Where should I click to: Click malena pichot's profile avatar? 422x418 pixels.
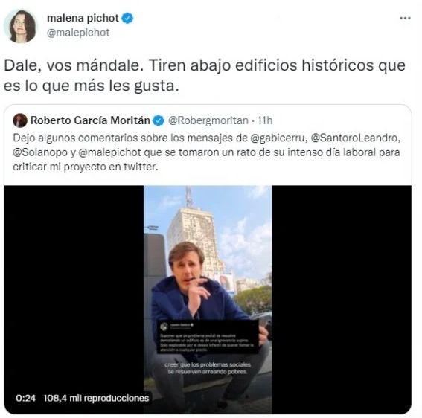pos(20,26)
